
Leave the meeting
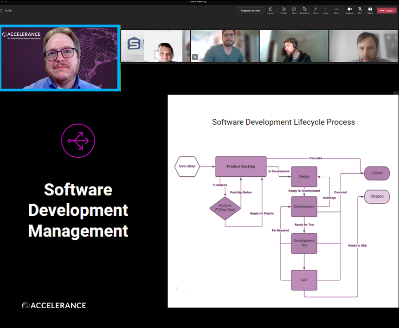pyautogui.click(x=386, y=10)
